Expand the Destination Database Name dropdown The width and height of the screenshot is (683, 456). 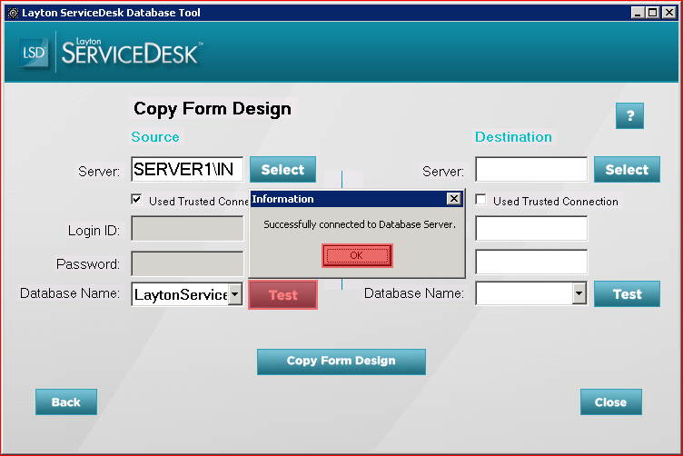pos(579,294)
